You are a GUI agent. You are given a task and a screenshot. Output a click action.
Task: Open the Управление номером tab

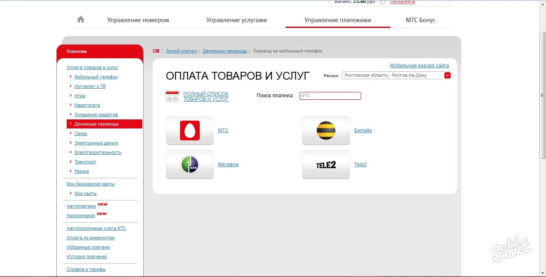click(138, 20)
